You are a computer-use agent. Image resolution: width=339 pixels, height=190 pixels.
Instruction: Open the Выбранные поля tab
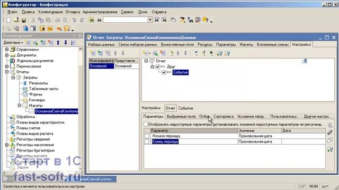[181, 116]
